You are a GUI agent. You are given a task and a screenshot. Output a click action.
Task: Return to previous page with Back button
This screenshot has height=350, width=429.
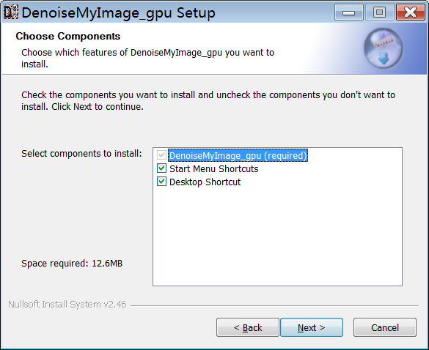(248, 327)
